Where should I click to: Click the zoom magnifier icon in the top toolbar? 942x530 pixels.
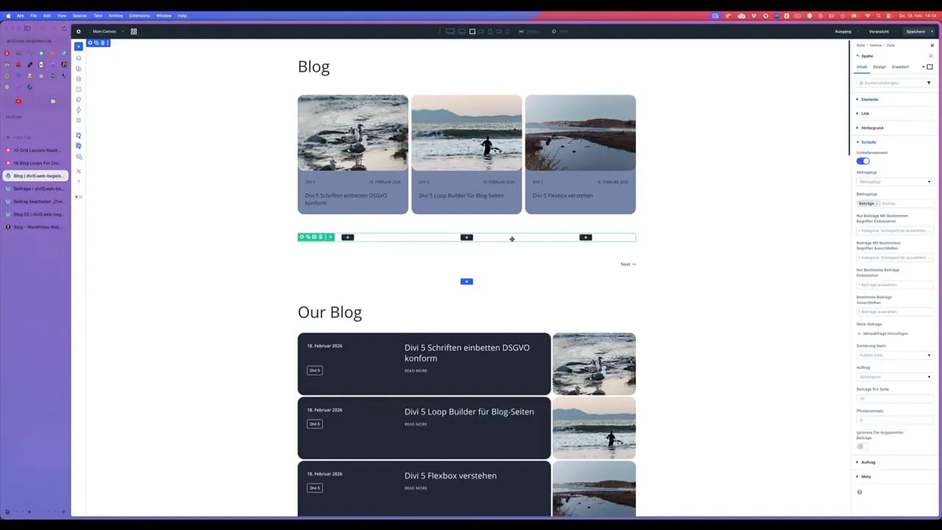tap(554, 32)
